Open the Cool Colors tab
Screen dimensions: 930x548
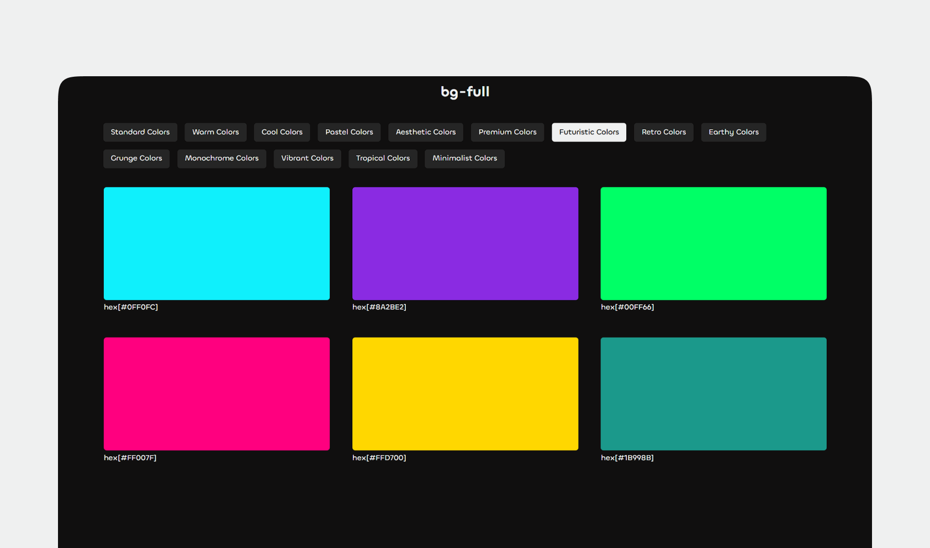282,132
